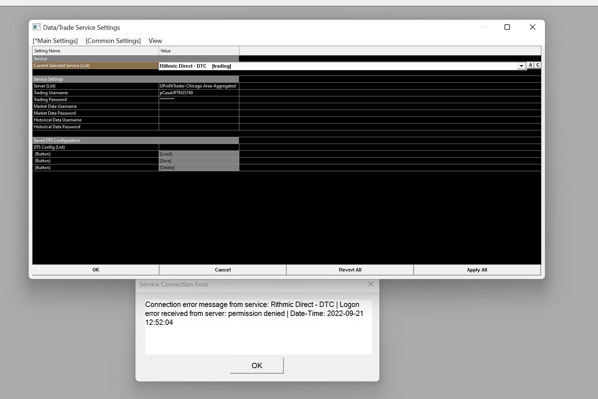Select the "Trading Username" row label

(96, 93)
